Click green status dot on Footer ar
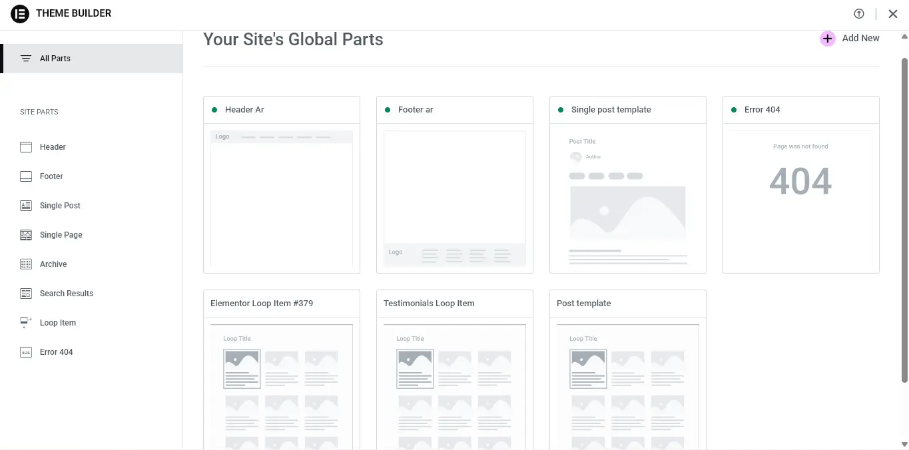 [388, 110]
